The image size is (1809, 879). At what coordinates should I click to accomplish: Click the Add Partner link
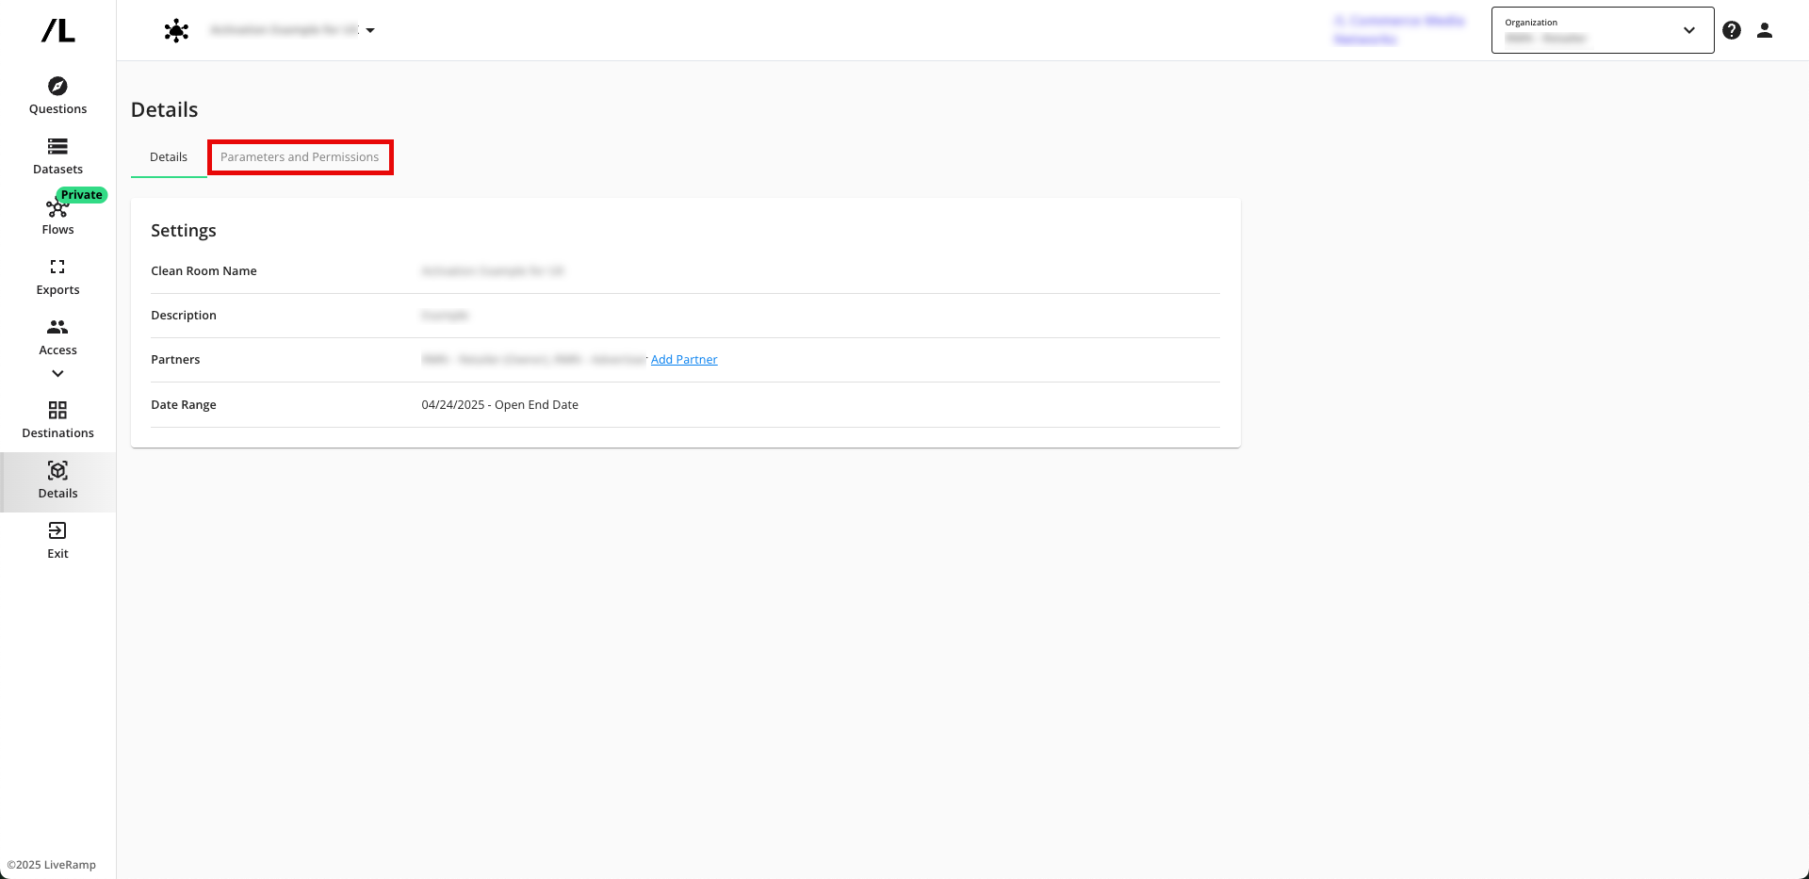(x=684, y=360)
